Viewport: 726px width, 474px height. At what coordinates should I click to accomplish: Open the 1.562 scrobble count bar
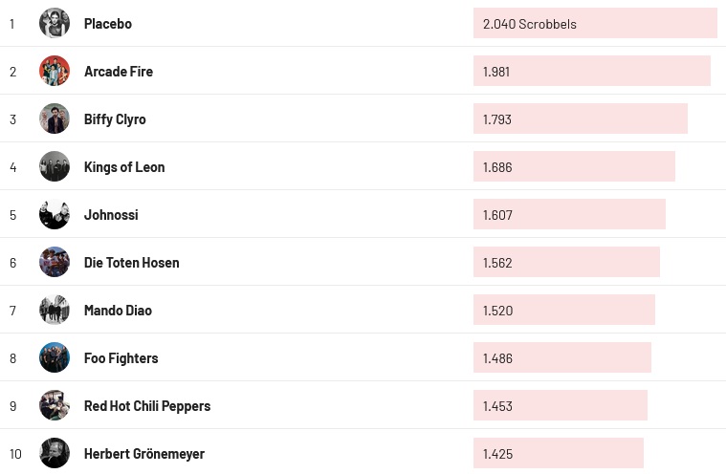pos(566,263)
